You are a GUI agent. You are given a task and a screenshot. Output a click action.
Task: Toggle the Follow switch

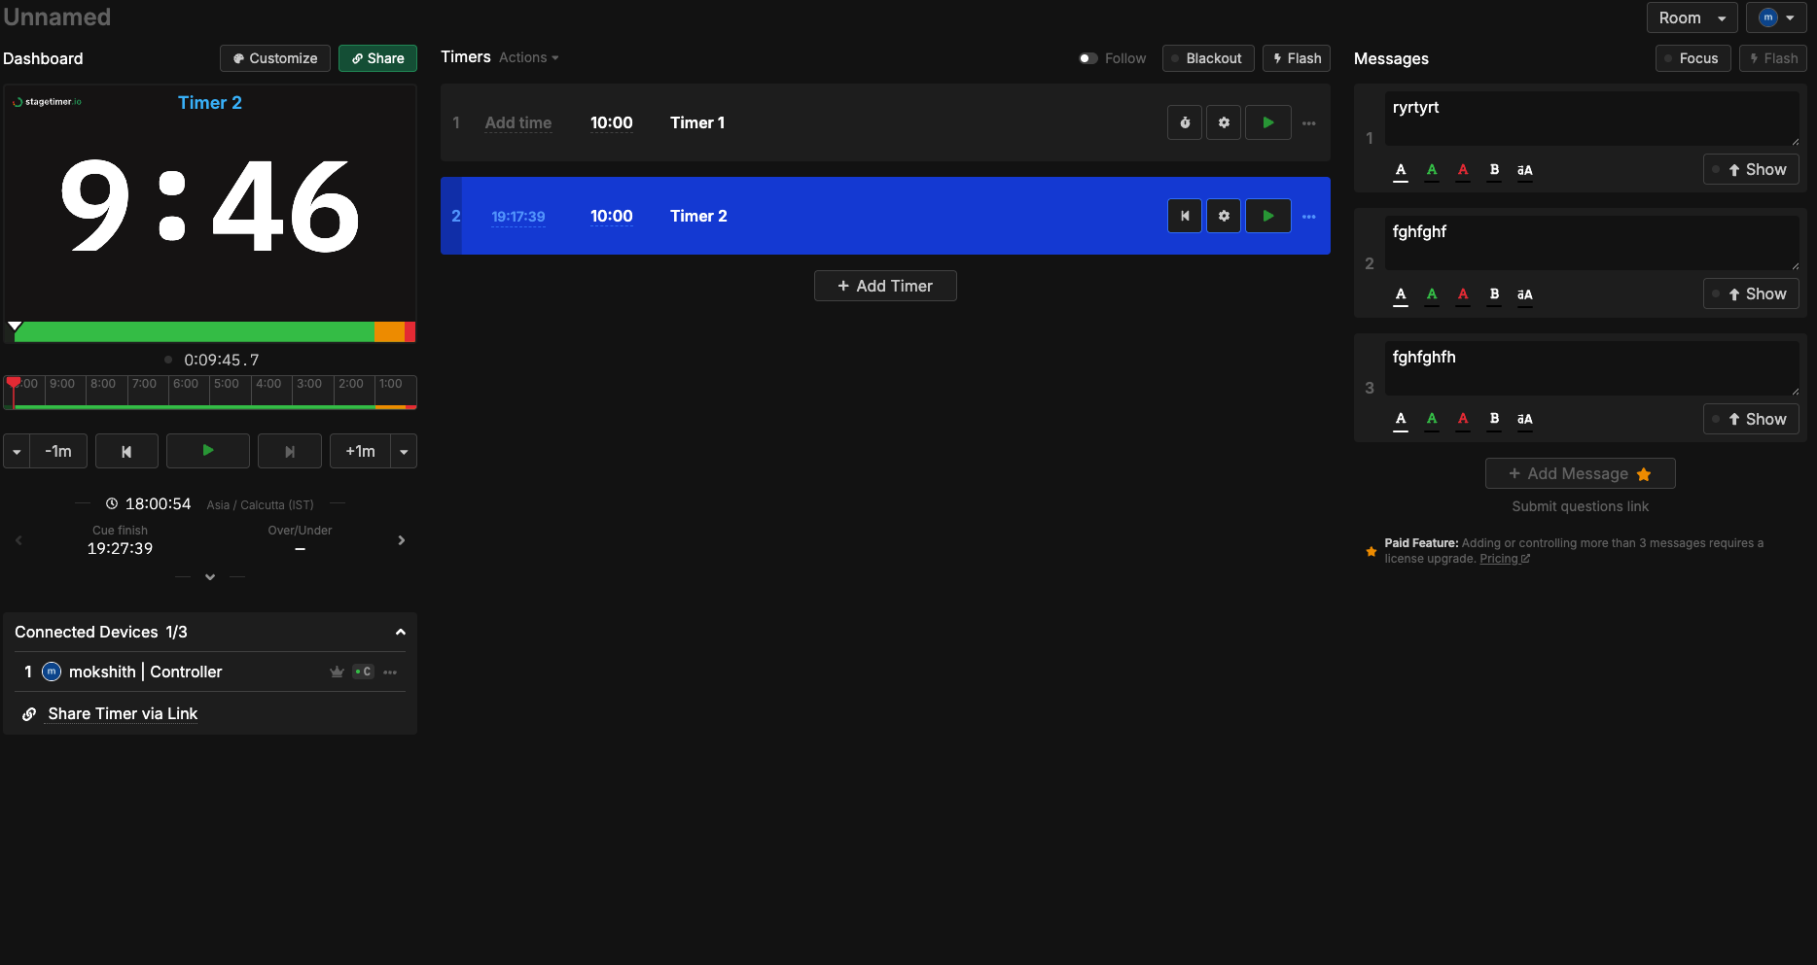coord(1088,58)
